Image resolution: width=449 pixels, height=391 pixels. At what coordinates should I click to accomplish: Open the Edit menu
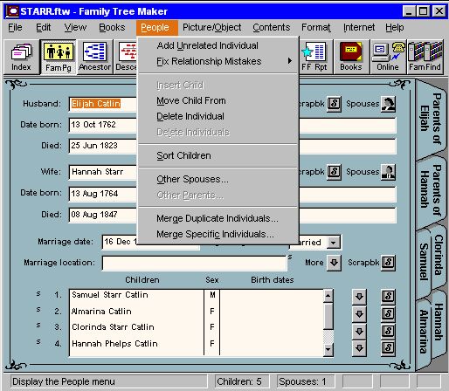[x=44, y=27]
